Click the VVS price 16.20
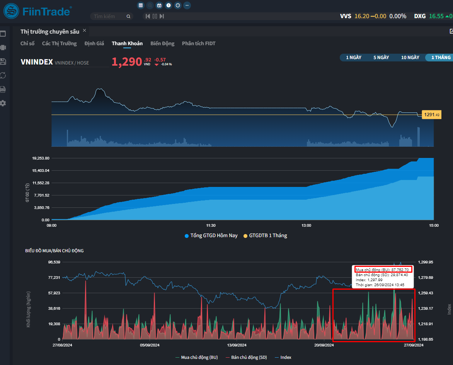This screenshot has width=453, height=365. click(362, 16)
